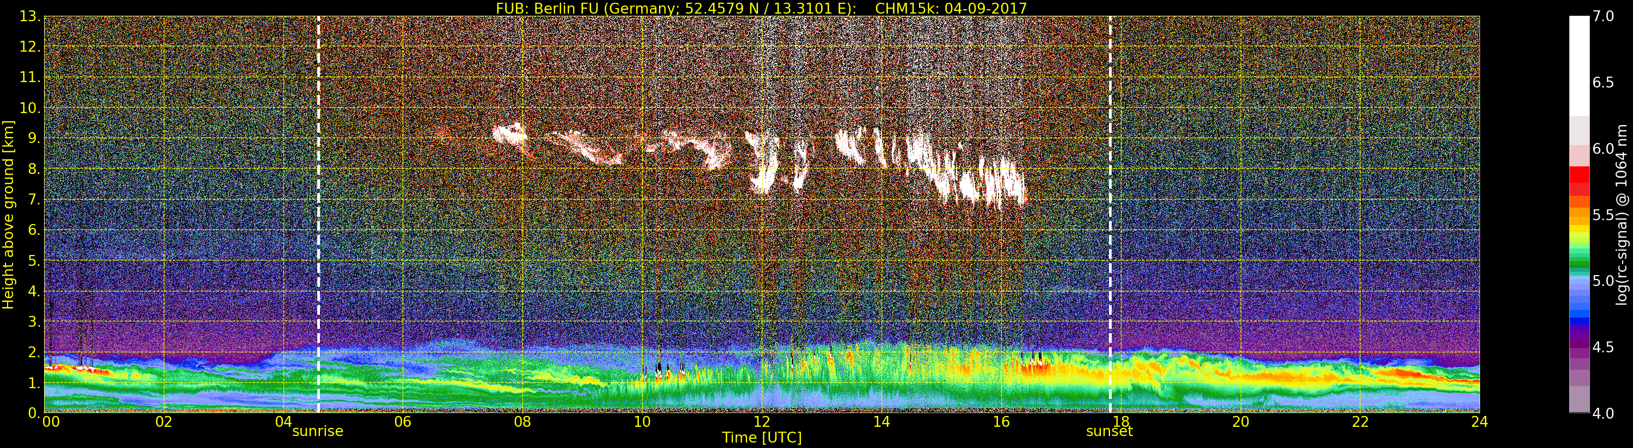Click the time tick label '02'

(164, 422)
